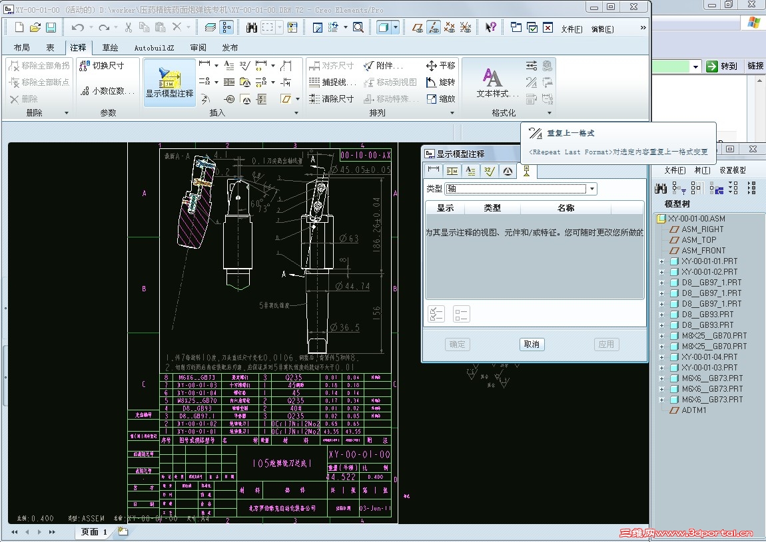The image size is (766, 542).
Task: Expand the 格式化 group arrow
Action: point(550,113)
